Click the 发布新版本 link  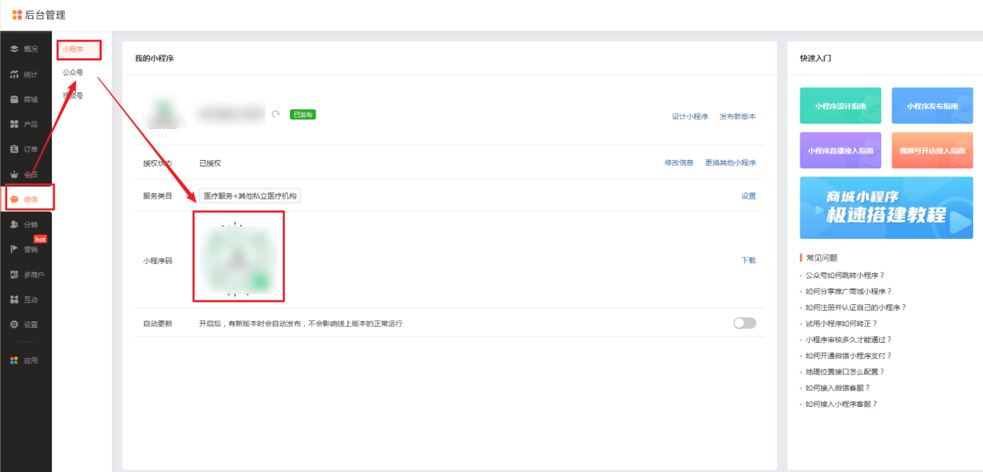click(x=737, y=117)
